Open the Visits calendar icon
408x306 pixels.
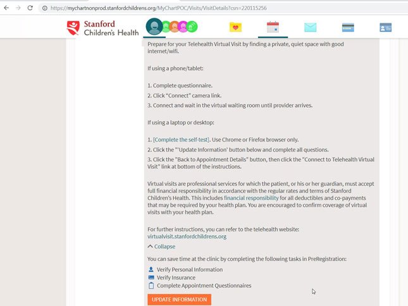point(273,27)
